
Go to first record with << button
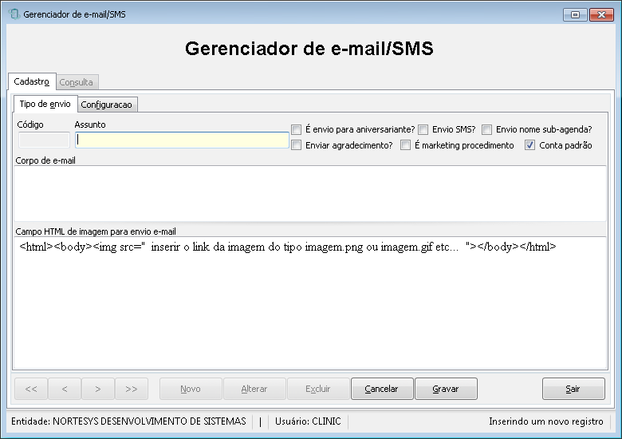(31, 389)
